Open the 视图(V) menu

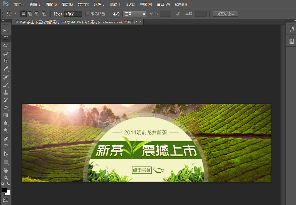(146, 4)
